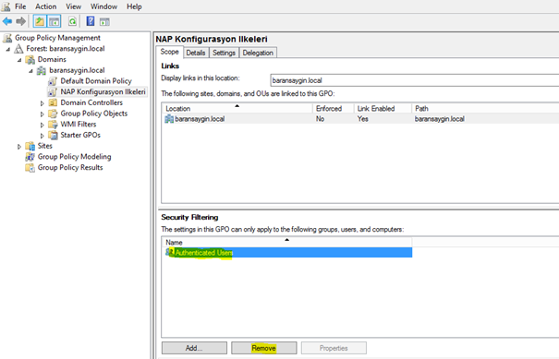Select Starter GPOs in the tree

(x=80, y=135)
